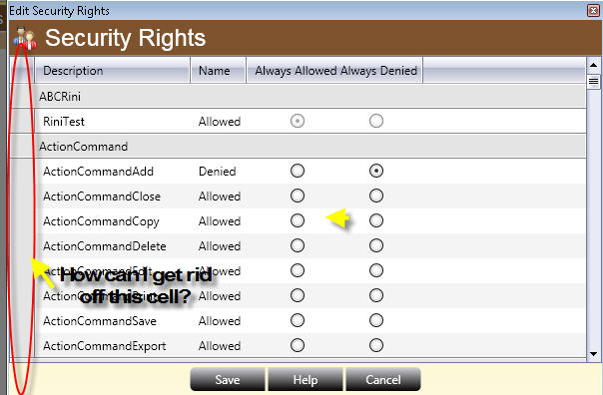Viewport: 603px width, 395px height.
Task: Select Always Denied for ActionCommandSave
Action: pyautogui.click(x=376, y=320)
